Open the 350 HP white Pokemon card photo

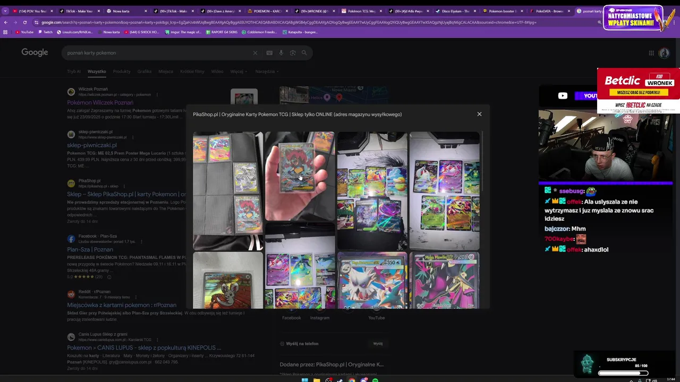(372, 281)
